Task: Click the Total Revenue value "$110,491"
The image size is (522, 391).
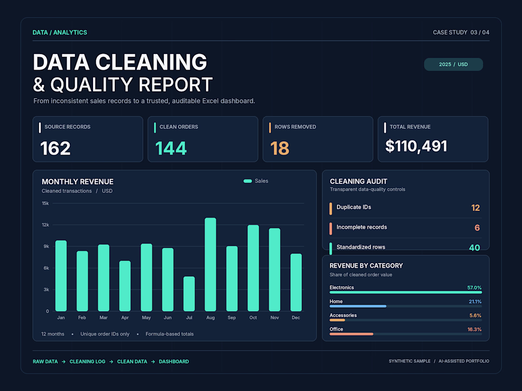Action: tap(416, 146)
